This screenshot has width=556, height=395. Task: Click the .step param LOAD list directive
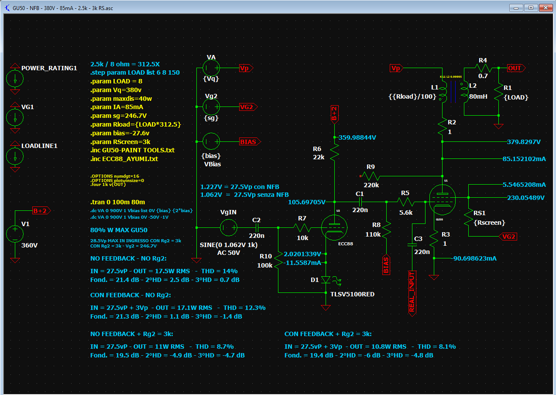[135, 72]
